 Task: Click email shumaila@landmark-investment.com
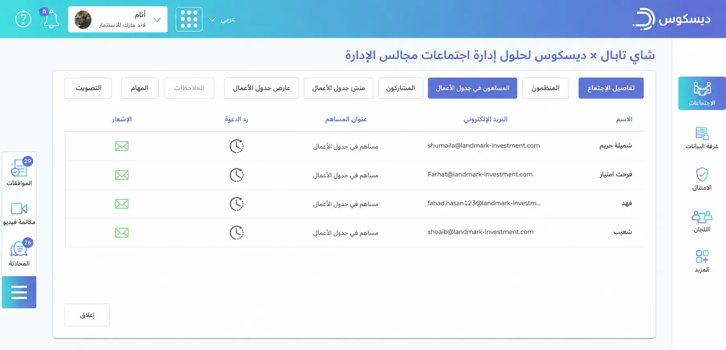click(484, 145)
